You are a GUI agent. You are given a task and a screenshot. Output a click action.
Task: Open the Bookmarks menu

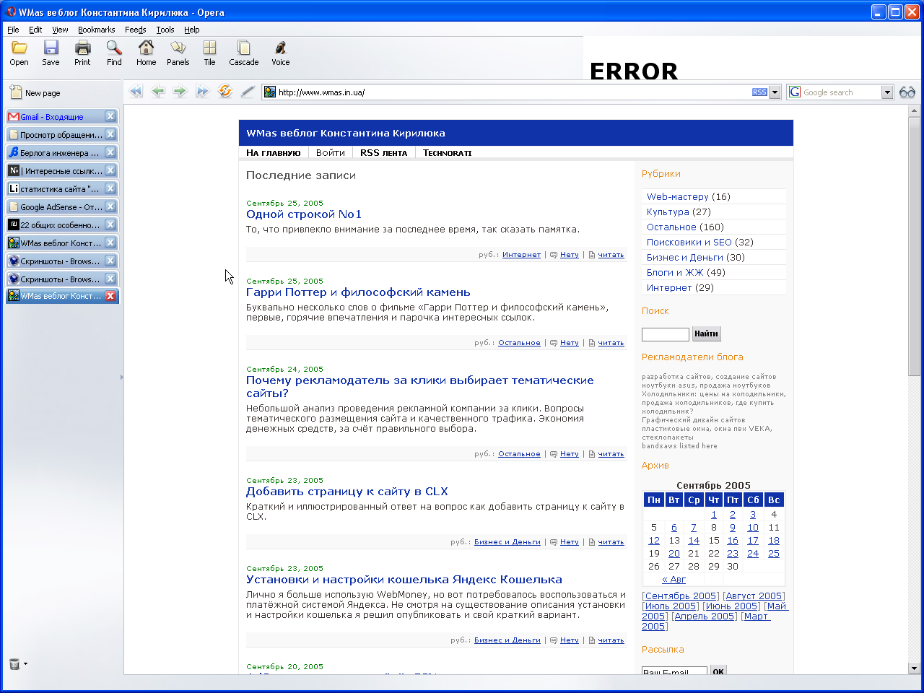click(97, 30)
